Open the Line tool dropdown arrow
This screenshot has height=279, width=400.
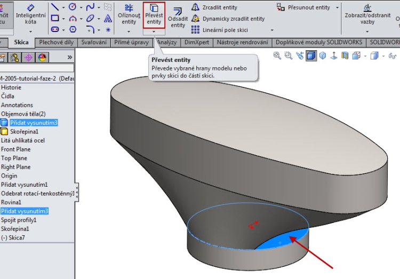coord(63,7)
